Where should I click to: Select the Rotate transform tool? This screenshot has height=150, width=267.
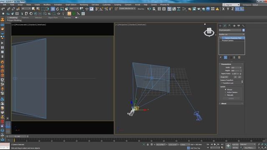click(58, 9)
